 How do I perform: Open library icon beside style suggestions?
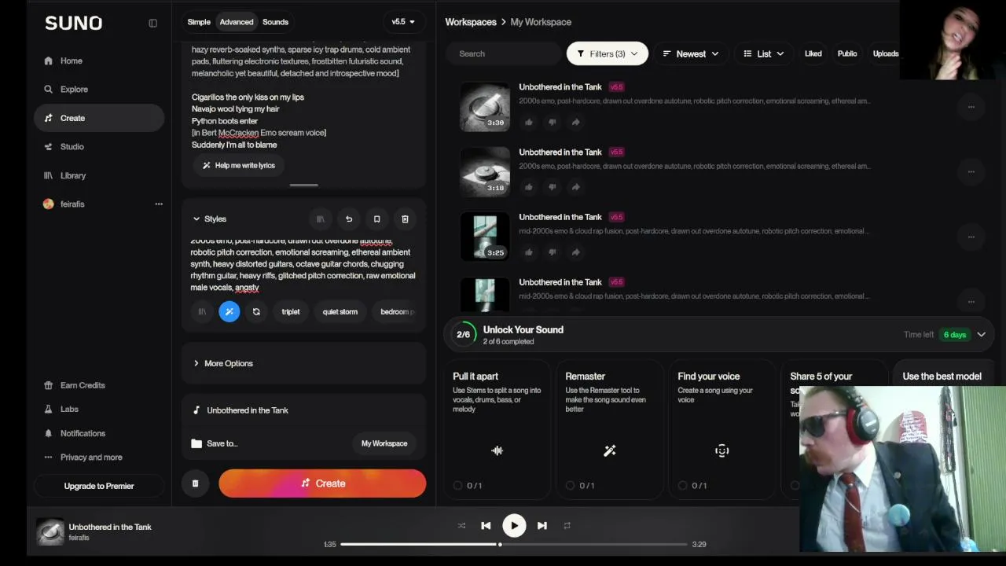point(202,312)
